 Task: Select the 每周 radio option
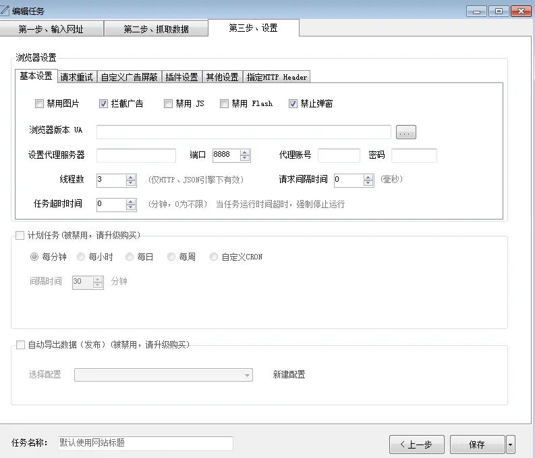(x=171, y=257)
